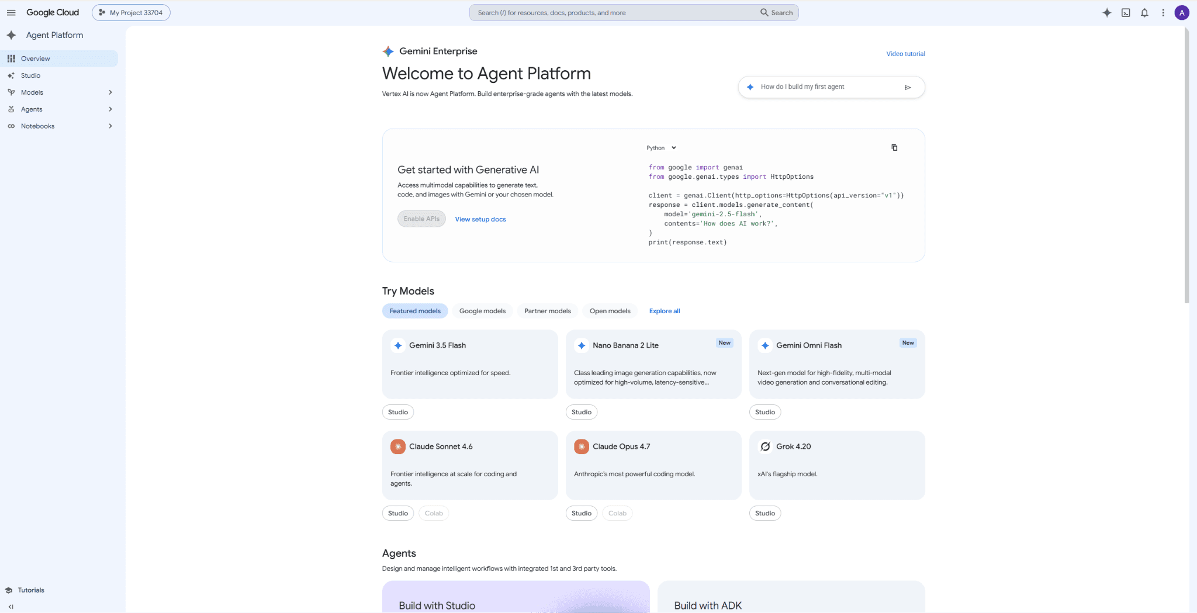The image size is (1197, 613).
Task: Switch to the Partner models tab
Action: [x=548, y=311]
